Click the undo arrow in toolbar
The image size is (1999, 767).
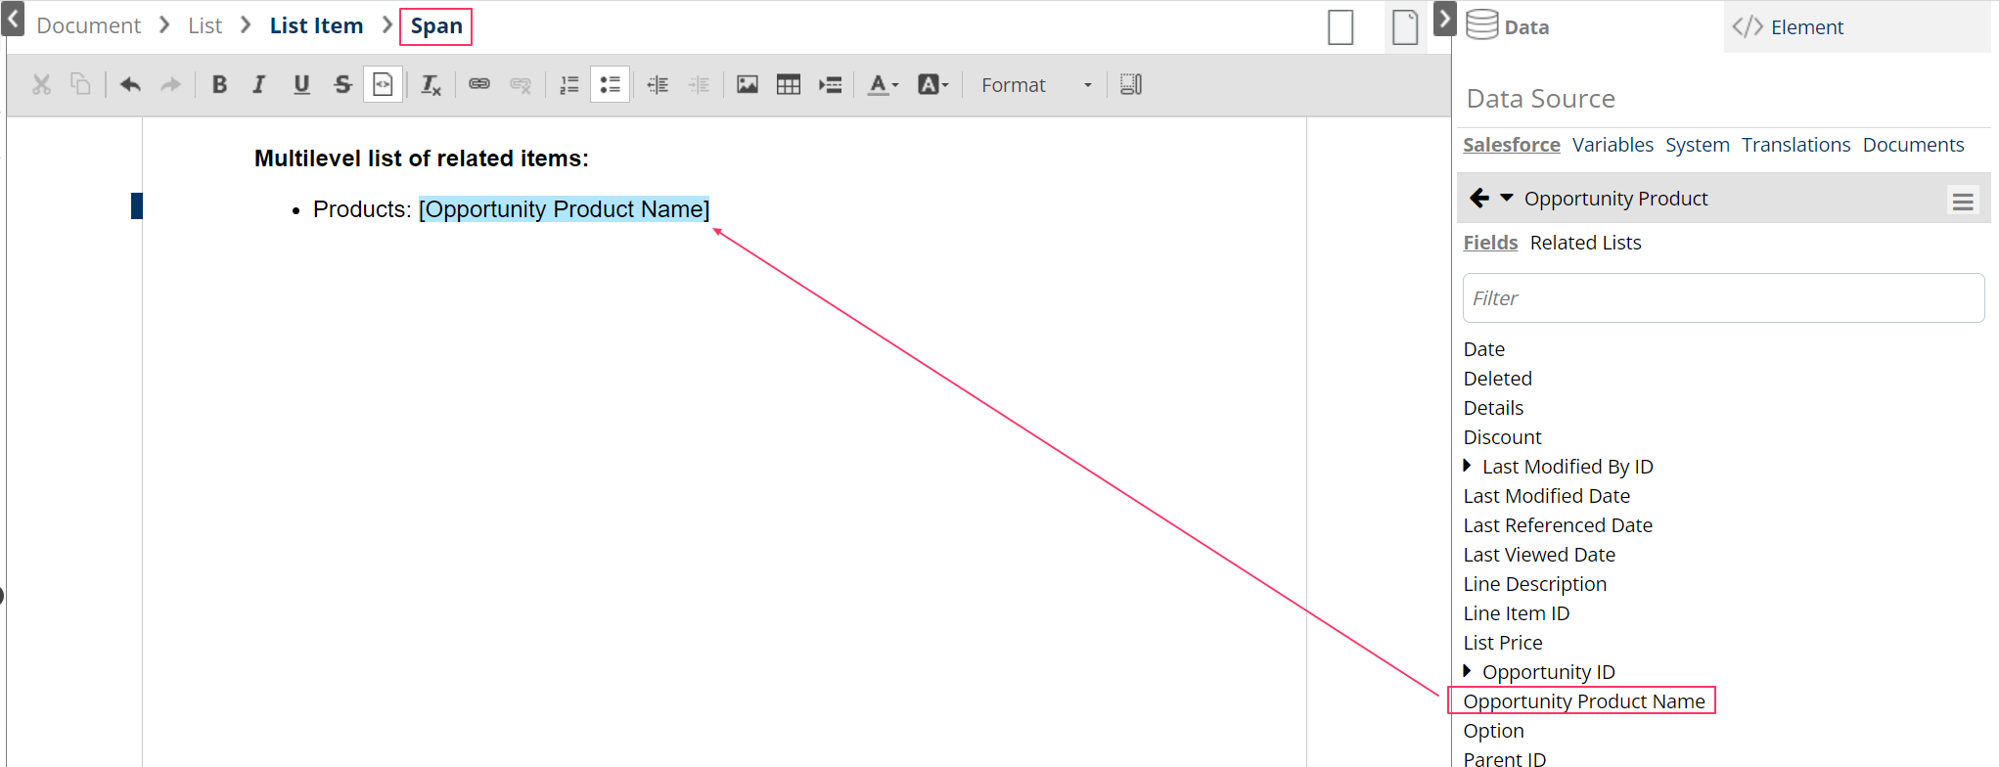point(130,85)
